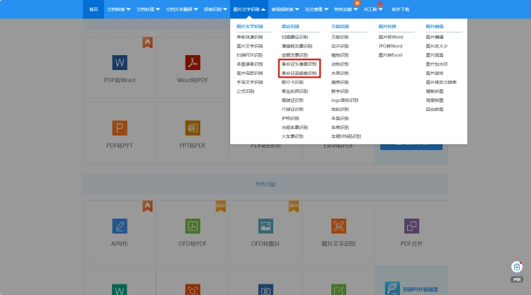The height and width of the screenshot is (295, 531).
Task: Select the PDF转PPT icon
Action: (119, 127)
